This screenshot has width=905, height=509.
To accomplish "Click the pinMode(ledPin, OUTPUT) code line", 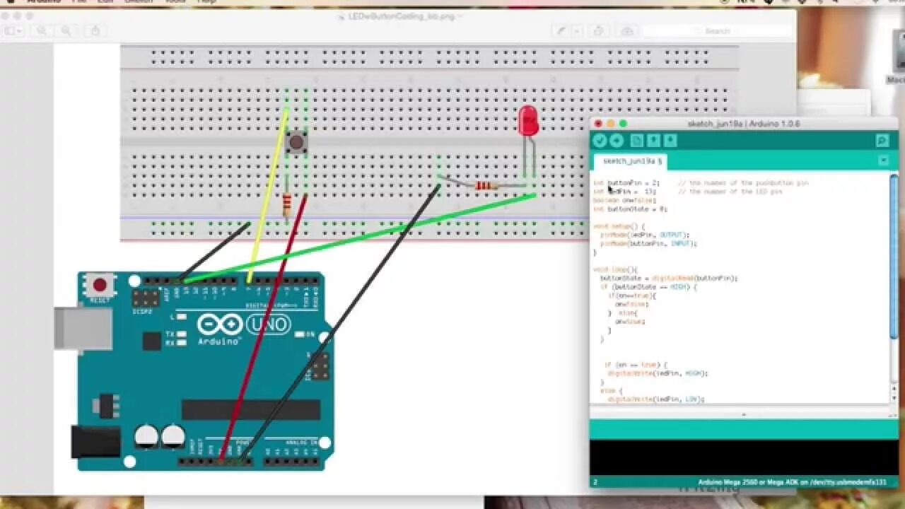I will 645,235.
